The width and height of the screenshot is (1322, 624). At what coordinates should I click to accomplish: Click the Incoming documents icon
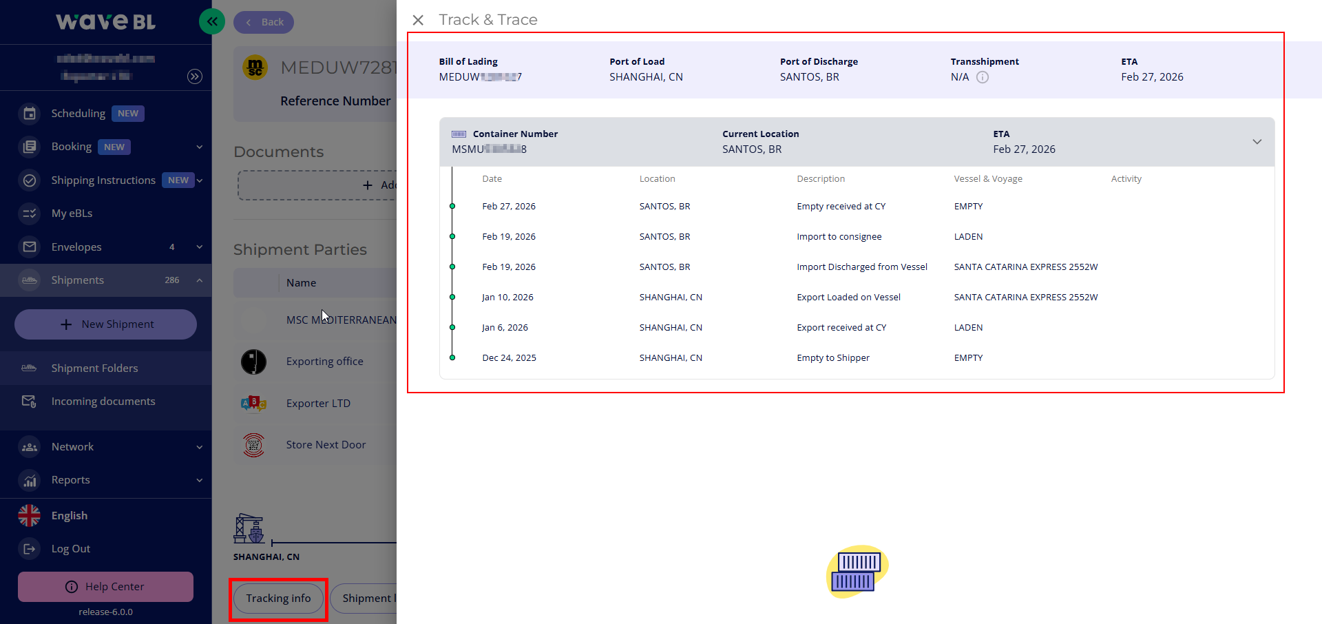pos(29,401)
